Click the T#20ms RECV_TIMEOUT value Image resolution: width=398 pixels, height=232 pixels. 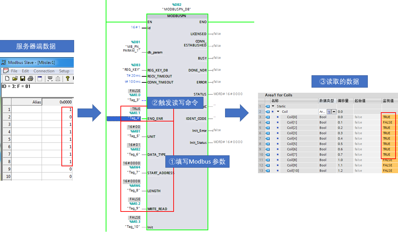133,76
